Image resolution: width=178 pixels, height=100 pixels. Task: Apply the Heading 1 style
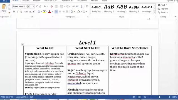[109, 9]
